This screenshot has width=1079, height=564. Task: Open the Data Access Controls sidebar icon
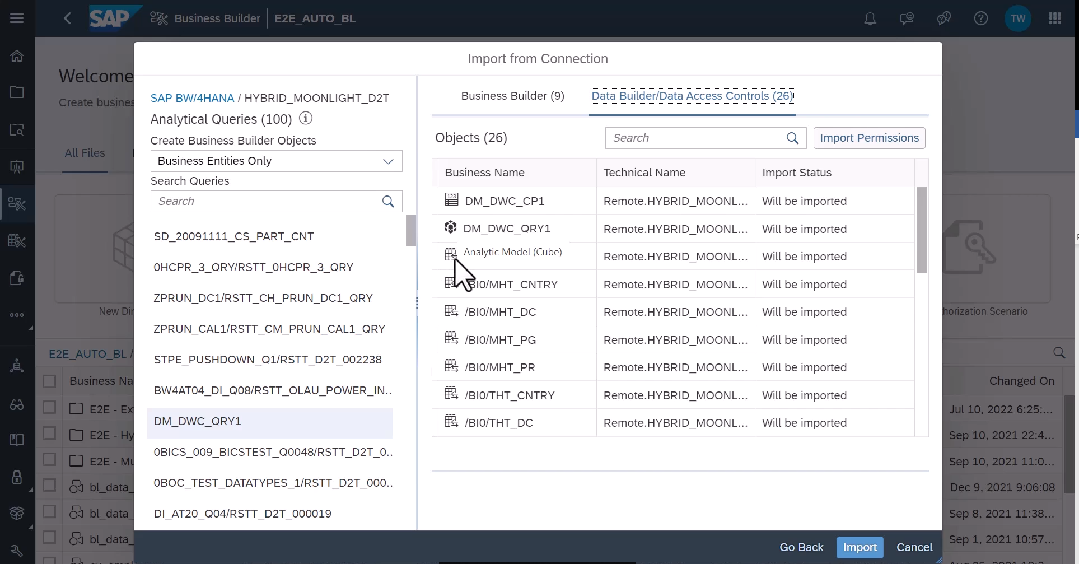pos(17,278)
